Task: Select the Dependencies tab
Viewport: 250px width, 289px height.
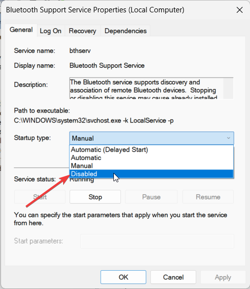Action: pyautogui.click(x=125, y=31)
